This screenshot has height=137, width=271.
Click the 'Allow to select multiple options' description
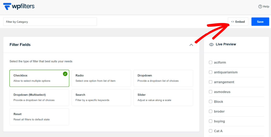pos(32,81)
